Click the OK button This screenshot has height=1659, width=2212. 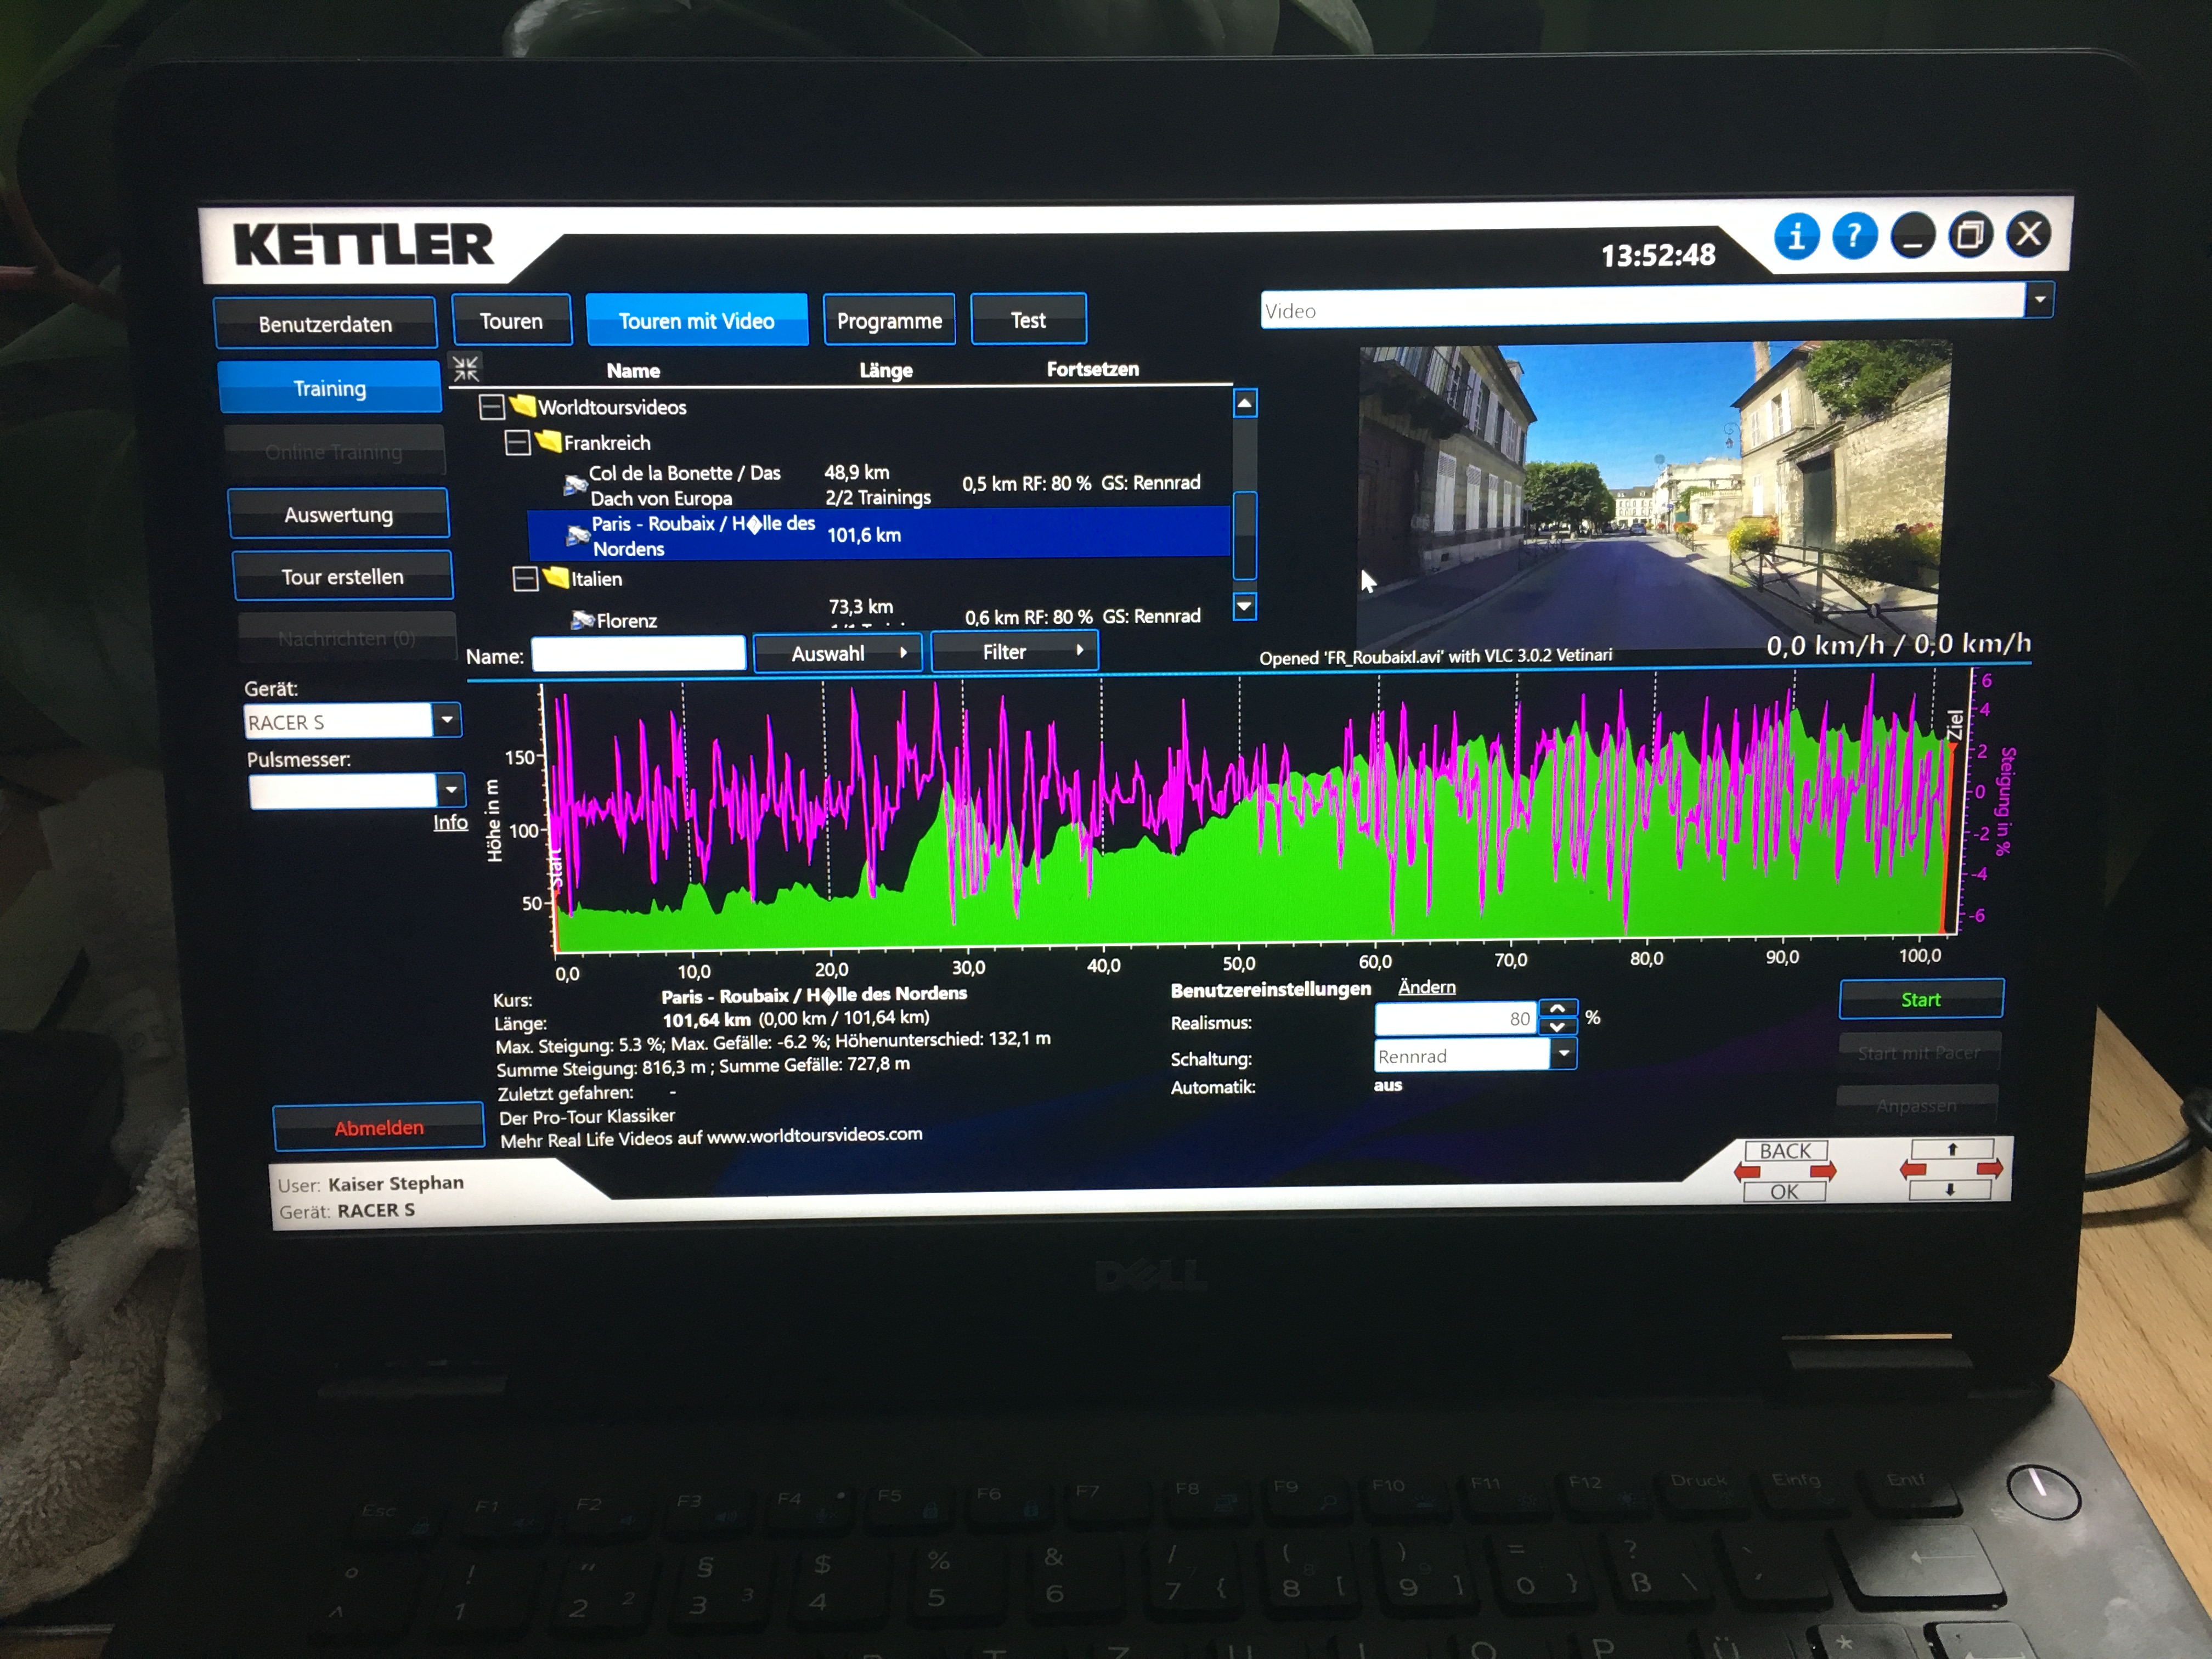click(x=1784, y=1191)
